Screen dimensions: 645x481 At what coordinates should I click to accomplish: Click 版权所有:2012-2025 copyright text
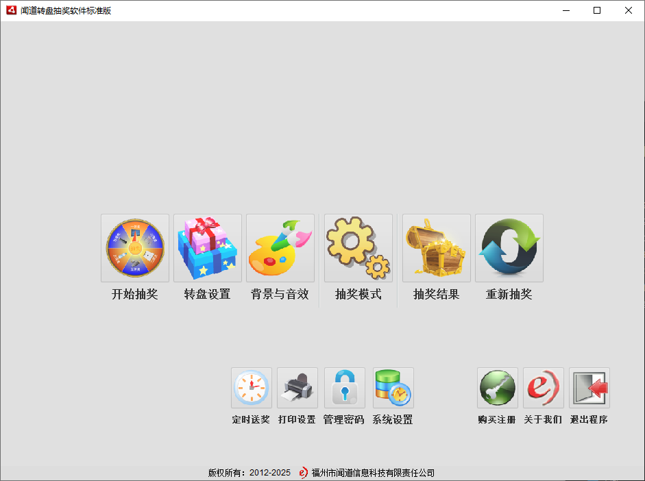(x=250, y=473)
